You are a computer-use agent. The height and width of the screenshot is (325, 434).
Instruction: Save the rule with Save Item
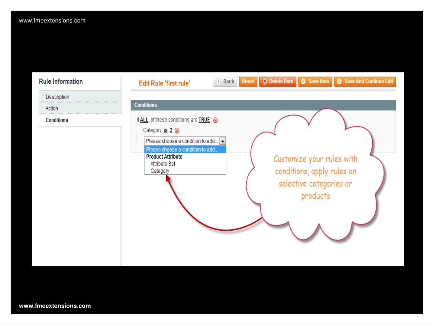point(315,82)
